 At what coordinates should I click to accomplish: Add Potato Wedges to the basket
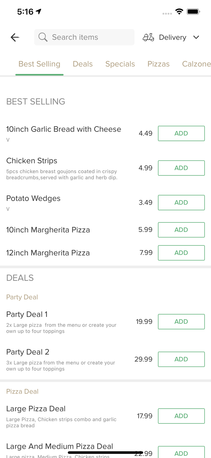click(181, 202)
